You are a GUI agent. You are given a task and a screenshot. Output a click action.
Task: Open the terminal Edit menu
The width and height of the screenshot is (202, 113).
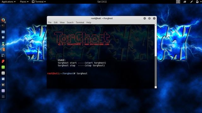56,22
